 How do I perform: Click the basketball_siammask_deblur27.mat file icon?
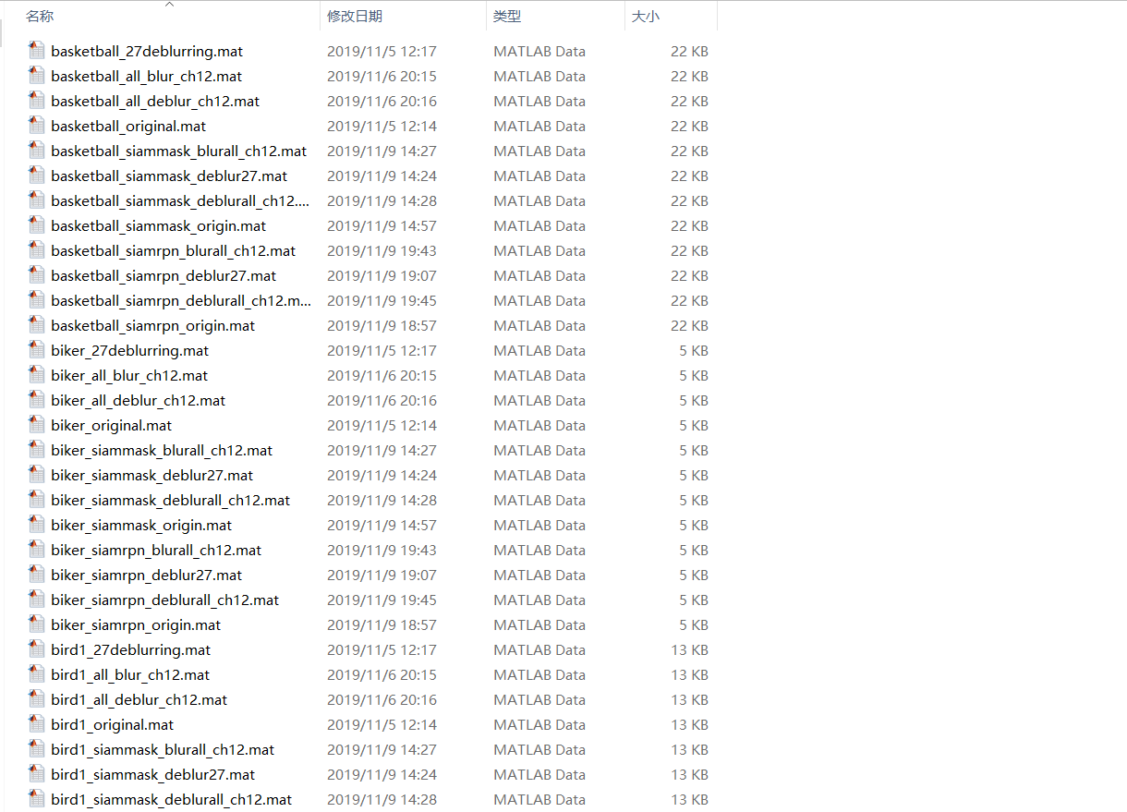click(36, 176)
